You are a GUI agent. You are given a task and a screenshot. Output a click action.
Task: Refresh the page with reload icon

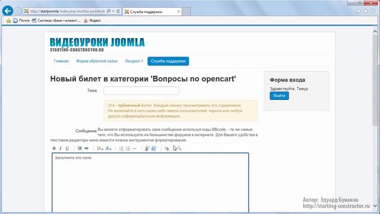(x=118, y=11)
